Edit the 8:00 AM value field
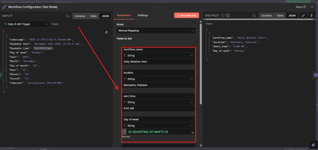Screen dimensions: 318x150 coord(158,108)
